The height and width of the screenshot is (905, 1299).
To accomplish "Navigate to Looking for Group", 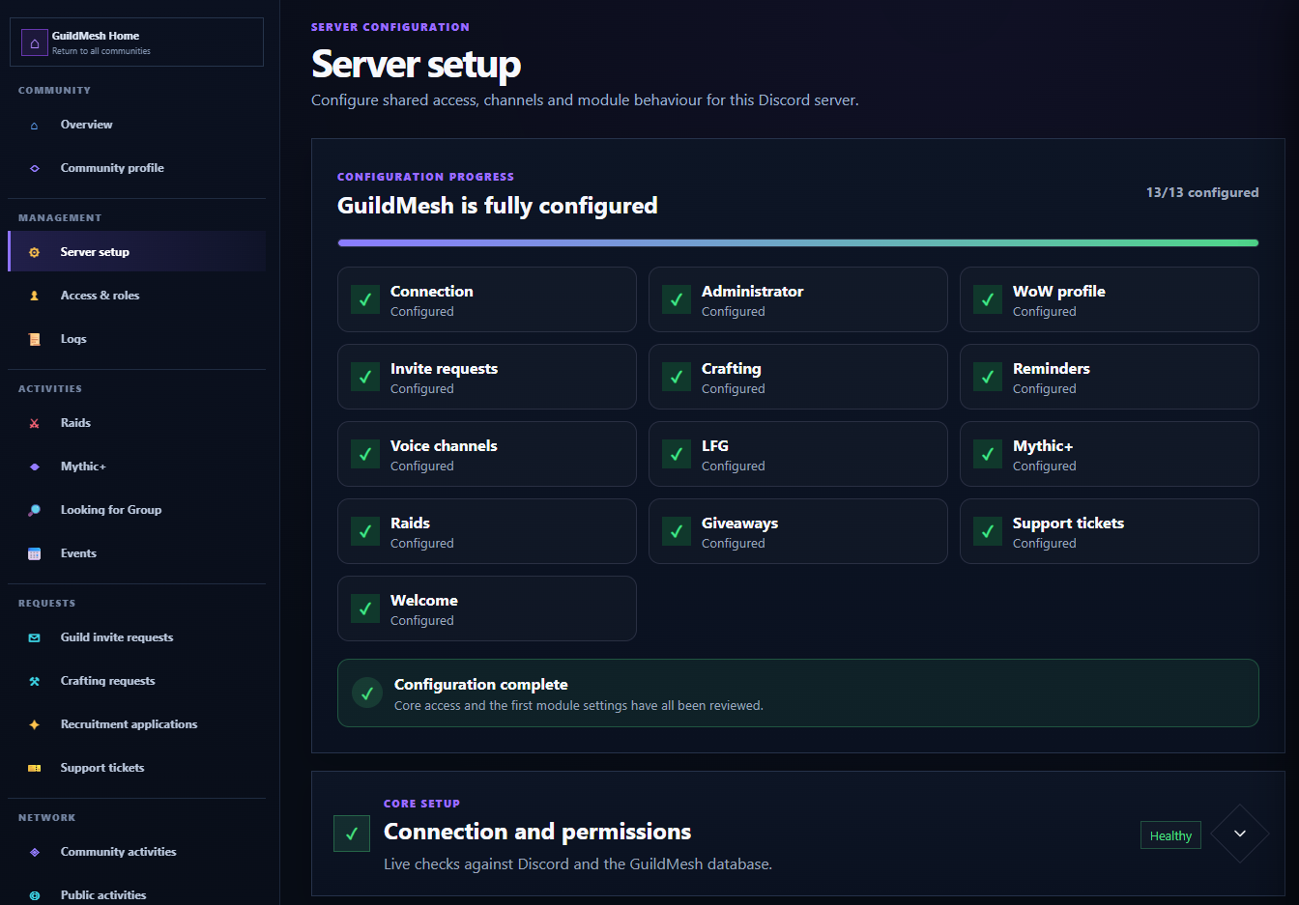I will 136,510.
